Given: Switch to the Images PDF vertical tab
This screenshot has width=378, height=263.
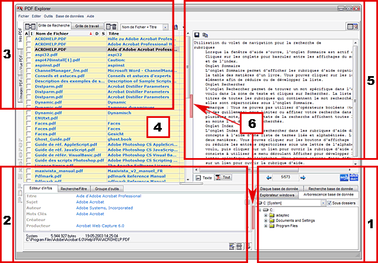Looking at the screenshot, I should pyautogui.click(x=21, y=88).
